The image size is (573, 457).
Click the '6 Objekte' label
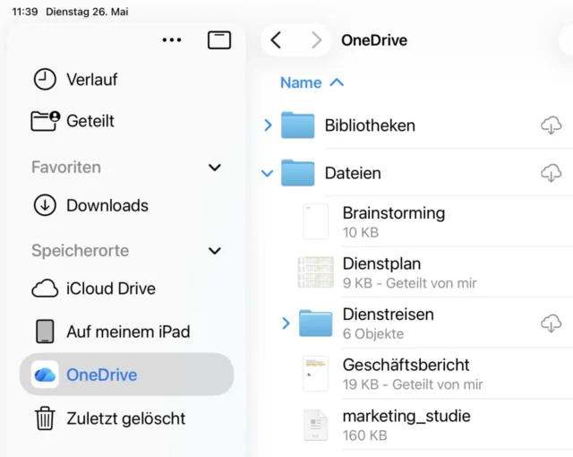[x=373, y=334]
